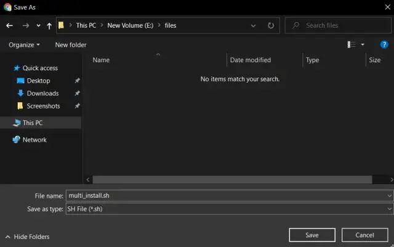The height and width of the screenshot is (247, 394).
Task: Open the address bar previous locations dropdown
Action: (x=254, y=26)
